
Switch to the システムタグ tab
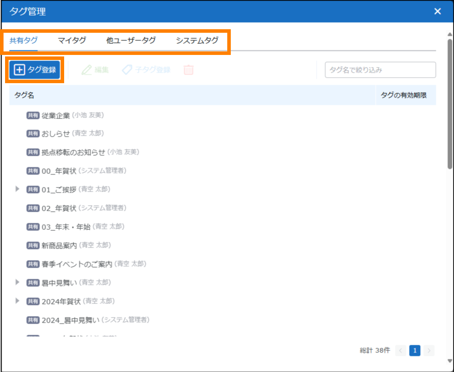(x=197, y=40)
